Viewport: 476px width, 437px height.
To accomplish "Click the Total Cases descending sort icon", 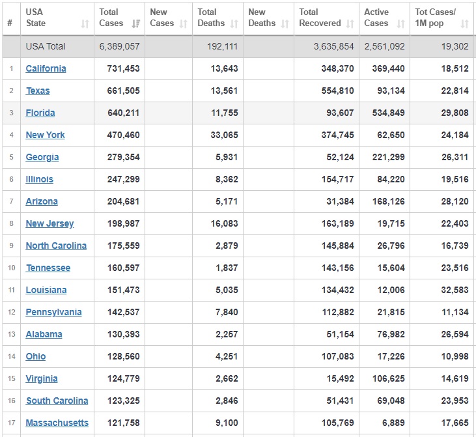I will (135, 24).
